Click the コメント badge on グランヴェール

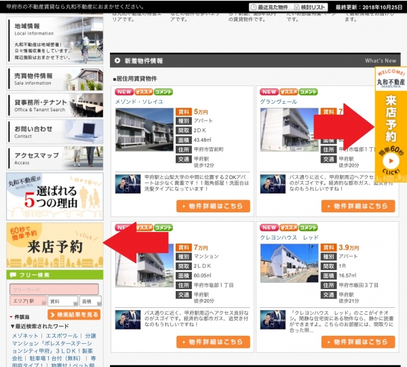click(308, 92)
